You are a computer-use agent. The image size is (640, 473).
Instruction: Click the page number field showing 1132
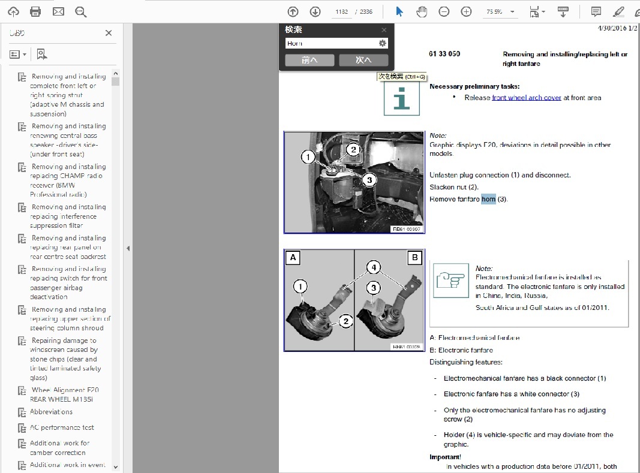pos(342,12)
